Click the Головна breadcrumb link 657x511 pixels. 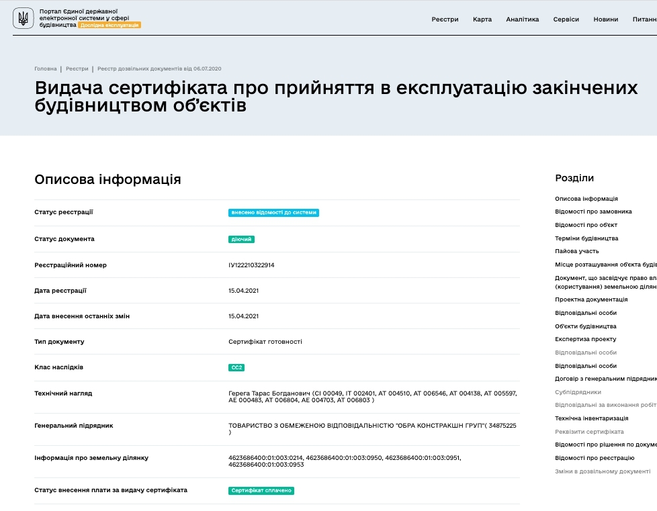point(45,68)
